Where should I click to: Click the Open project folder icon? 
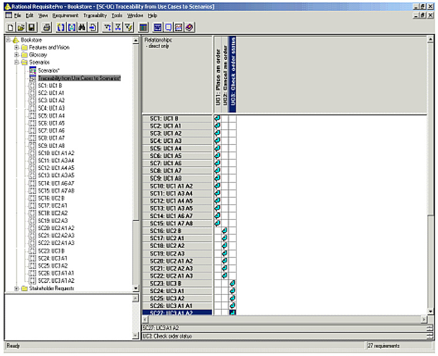click(21, 27)
